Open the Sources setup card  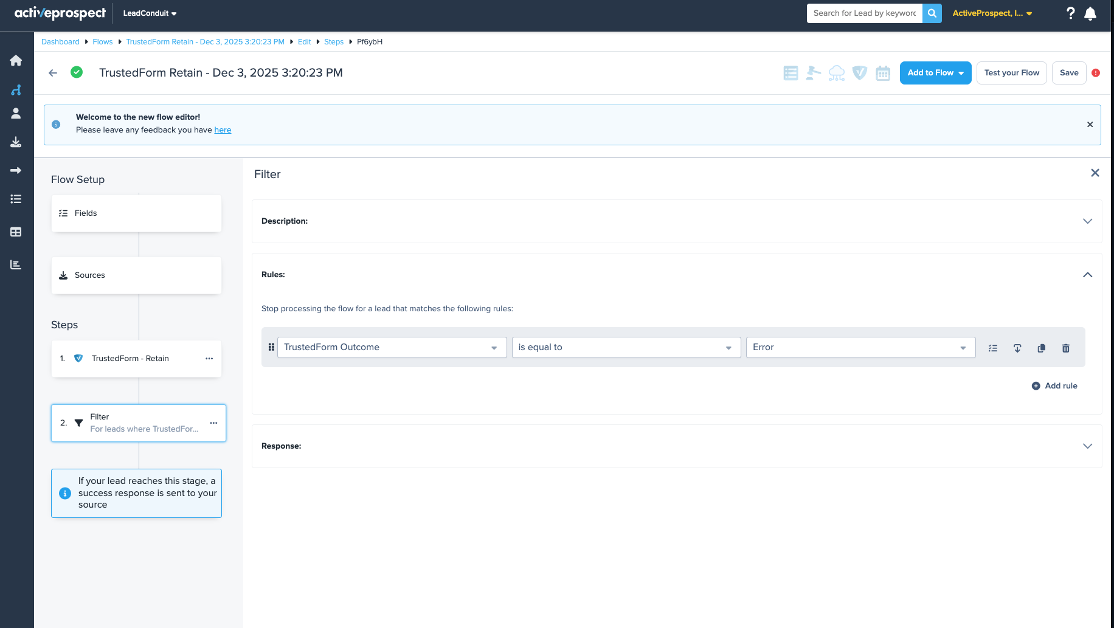tap(136, 275)
